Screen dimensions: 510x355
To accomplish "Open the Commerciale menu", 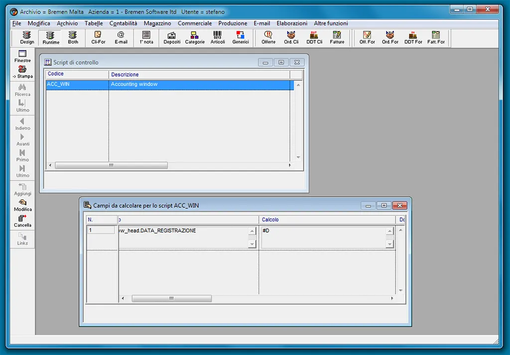I will (195, 23).
